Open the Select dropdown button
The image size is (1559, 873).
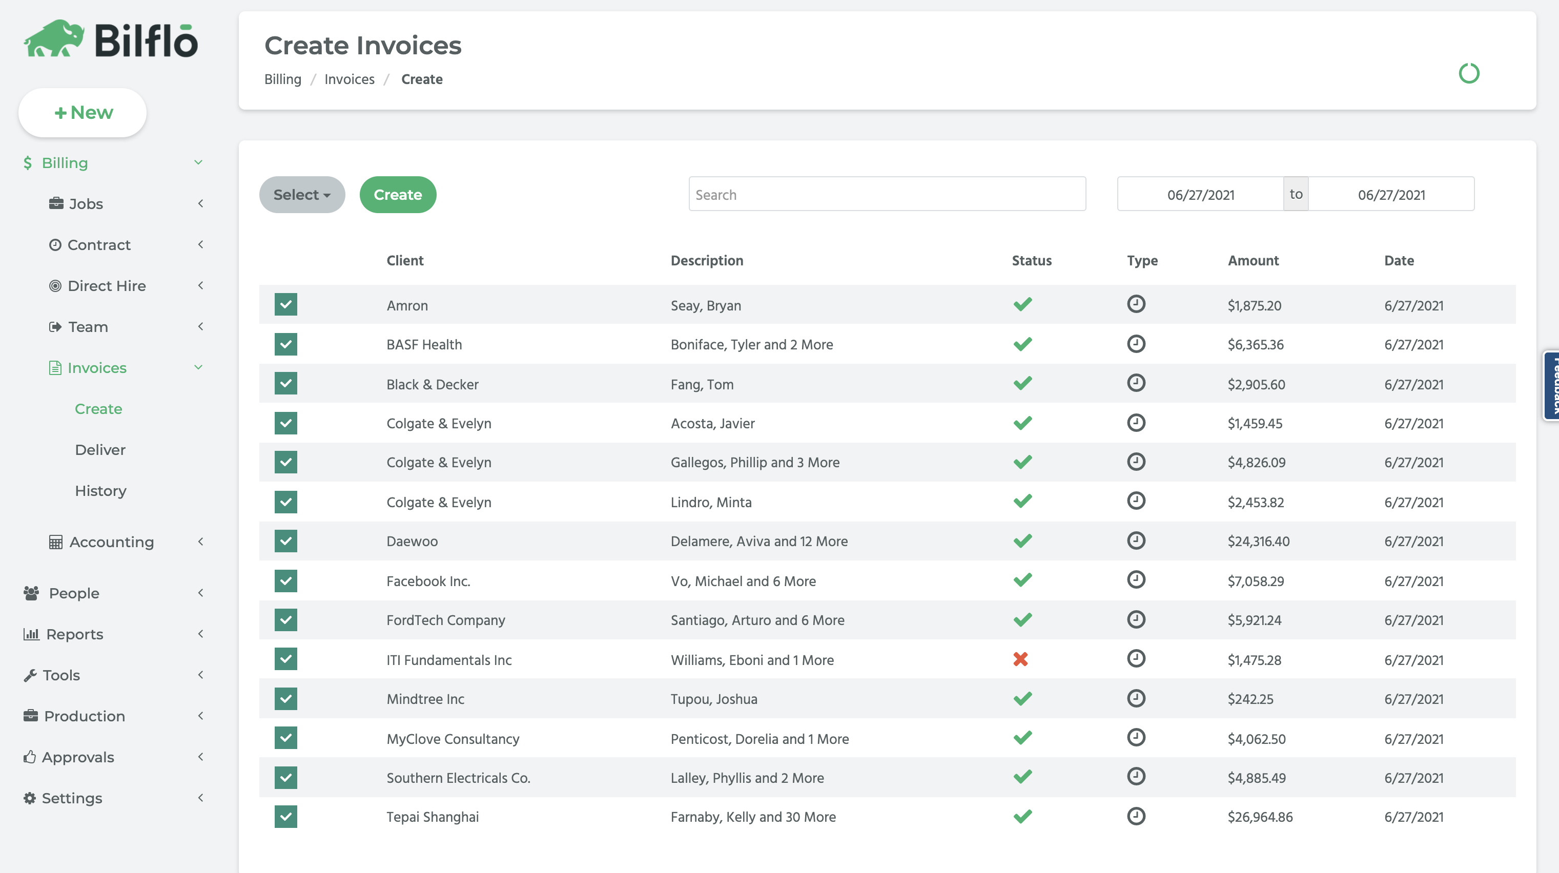point(301,195)
